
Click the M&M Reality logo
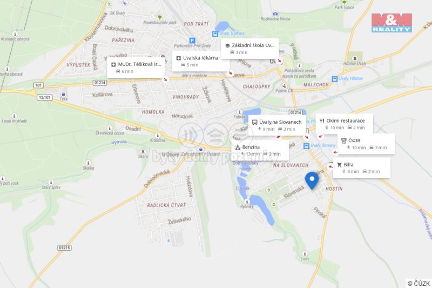[391, 23]
